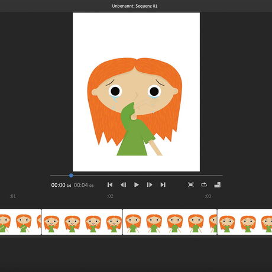Click the current timecode 00:00 14
The image size is (272, 272).
pos(61,185)
